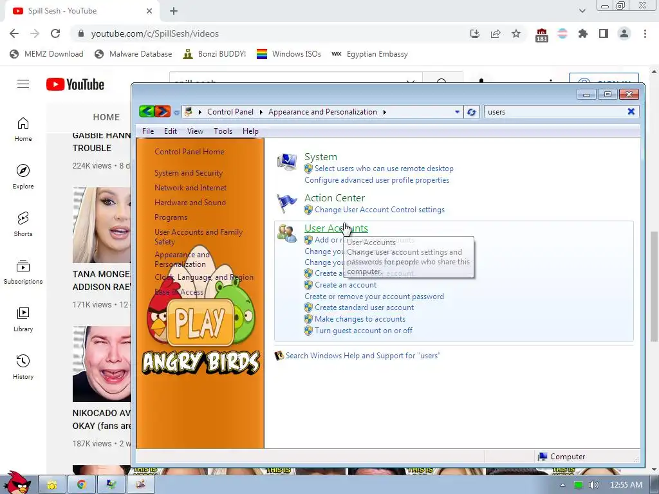Click Appearance and Personalization breadcrumb

[323, 112]
